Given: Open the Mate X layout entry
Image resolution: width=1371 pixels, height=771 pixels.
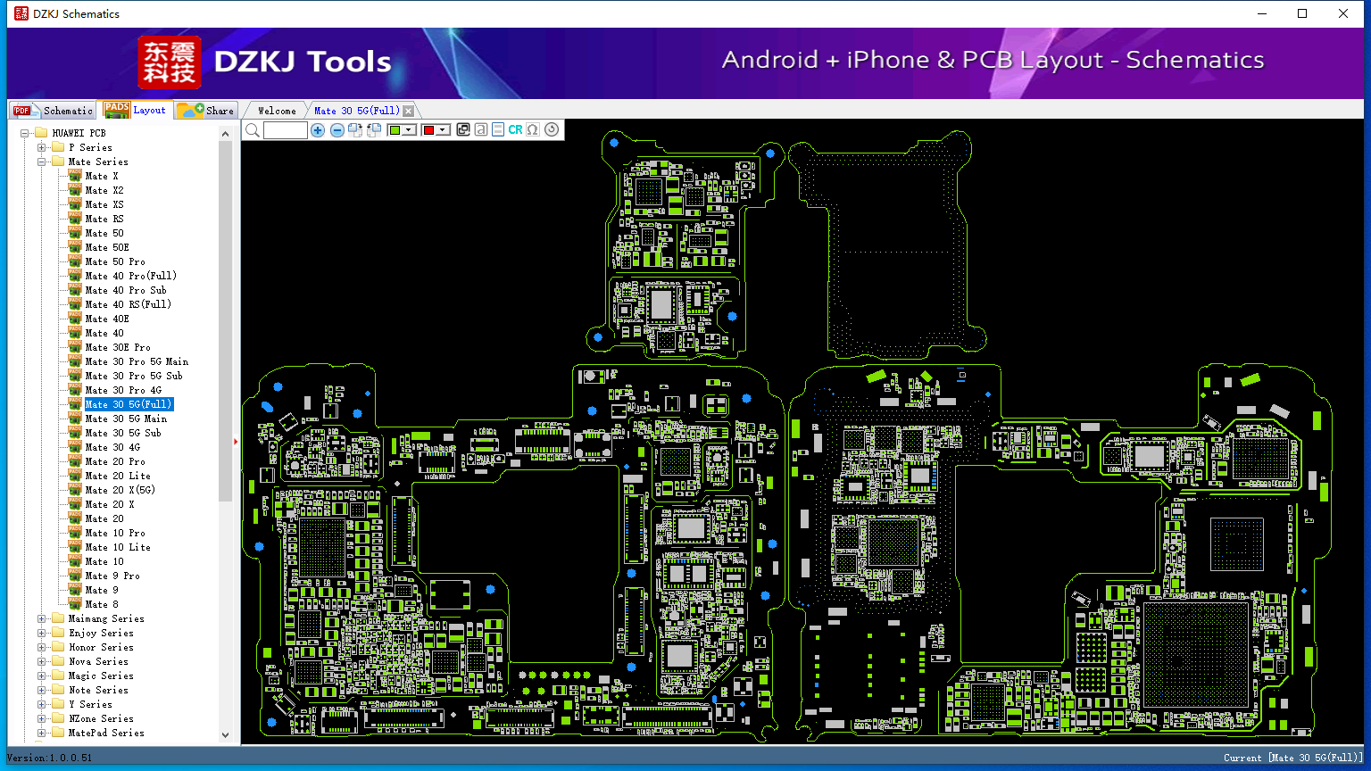Looking at the screenshot, I should click(x=102, y=176).
